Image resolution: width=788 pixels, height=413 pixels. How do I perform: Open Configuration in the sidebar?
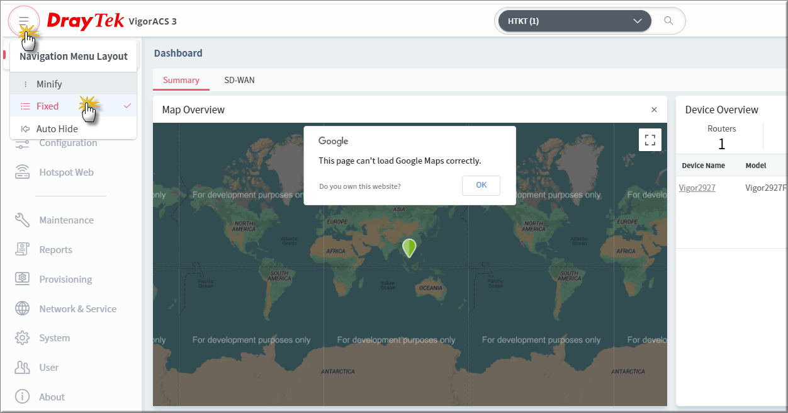68,143
